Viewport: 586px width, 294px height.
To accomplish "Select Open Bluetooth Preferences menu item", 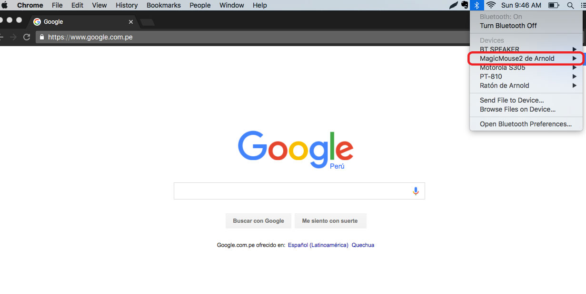I will click(x=526, y=124).
